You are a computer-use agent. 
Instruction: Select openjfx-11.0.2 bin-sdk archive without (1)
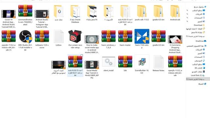[175, 66]
